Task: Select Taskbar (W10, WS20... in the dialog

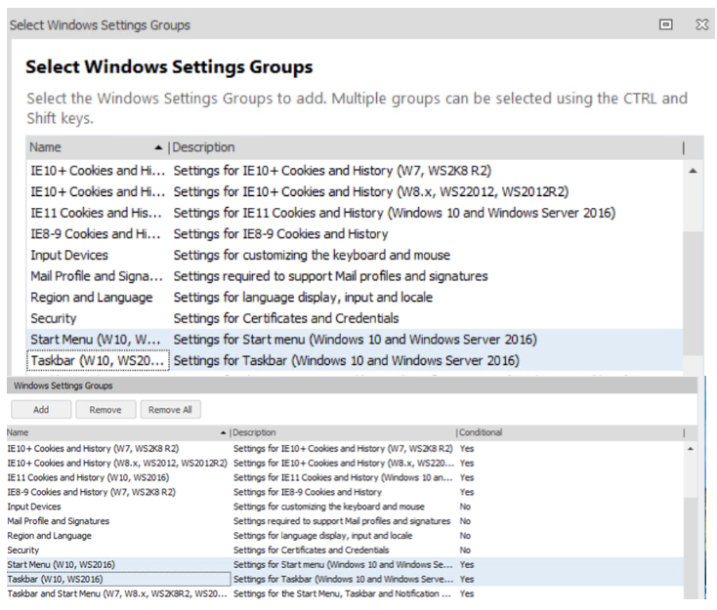Action: (x=355, y=360)
